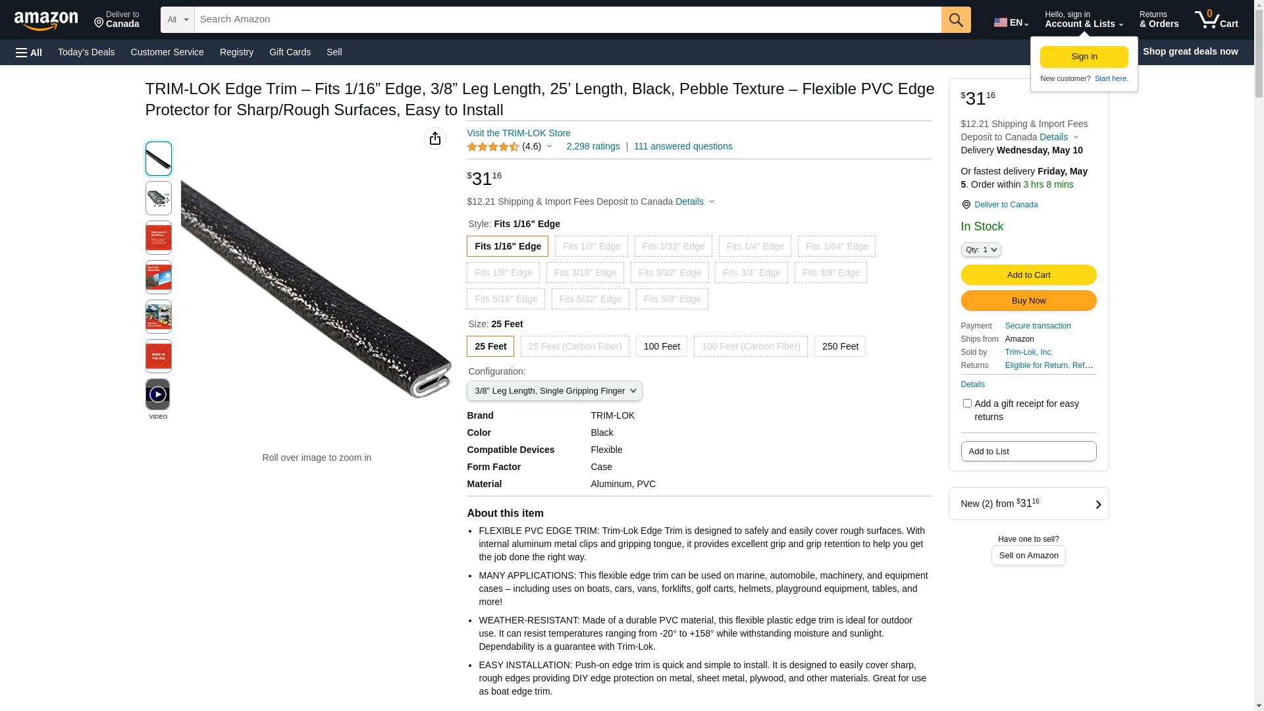The width and height of the screenshot is (1264, 711).
Task: Click the share icon above product image
Action: 434,138
